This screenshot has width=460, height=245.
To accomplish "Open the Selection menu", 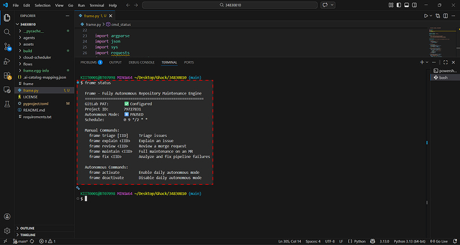I will 43,5.
